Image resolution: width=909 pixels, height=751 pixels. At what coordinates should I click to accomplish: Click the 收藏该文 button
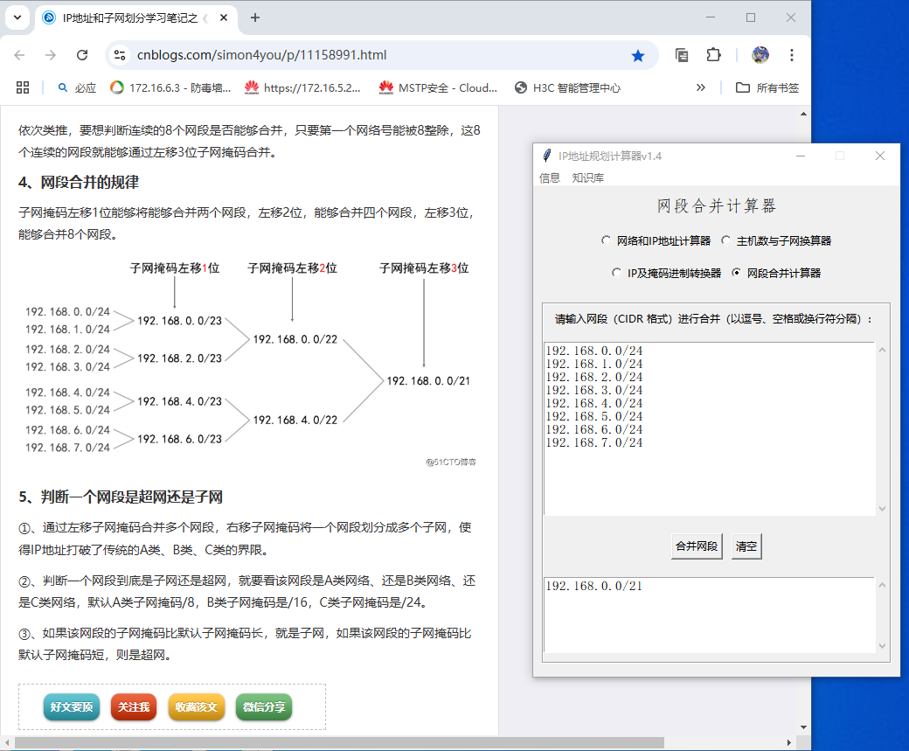click(x=197, y=707)
